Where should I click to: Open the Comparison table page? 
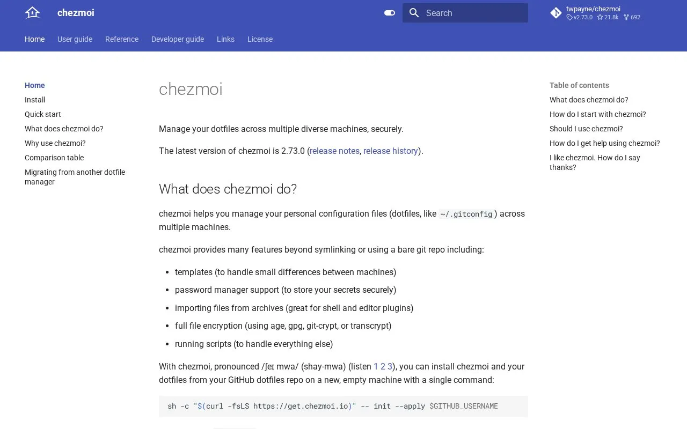54,158
